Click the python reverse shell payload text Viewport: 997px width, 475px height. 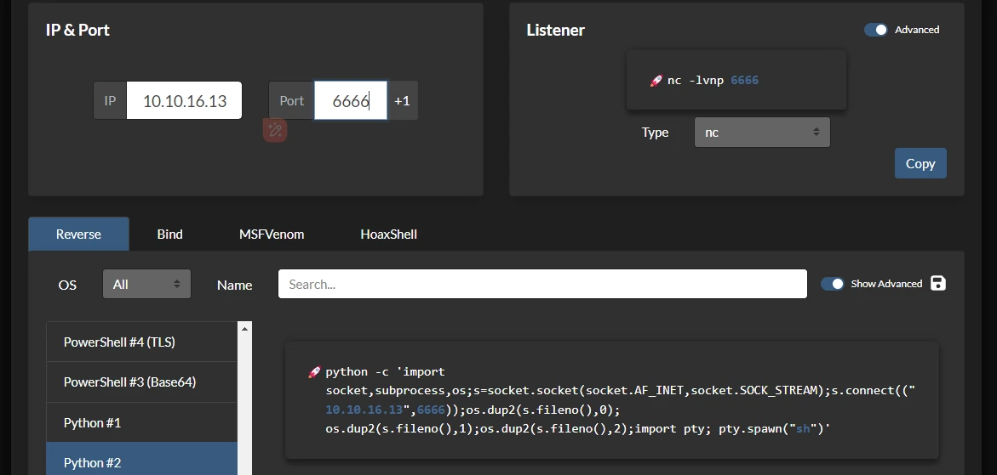pyautogui.click(x=621, y=400)
